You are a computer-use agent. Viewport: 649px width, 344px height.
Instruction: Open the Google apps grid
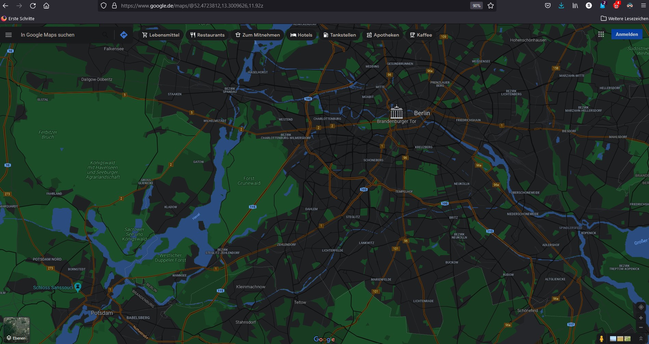tap(601, 34)
